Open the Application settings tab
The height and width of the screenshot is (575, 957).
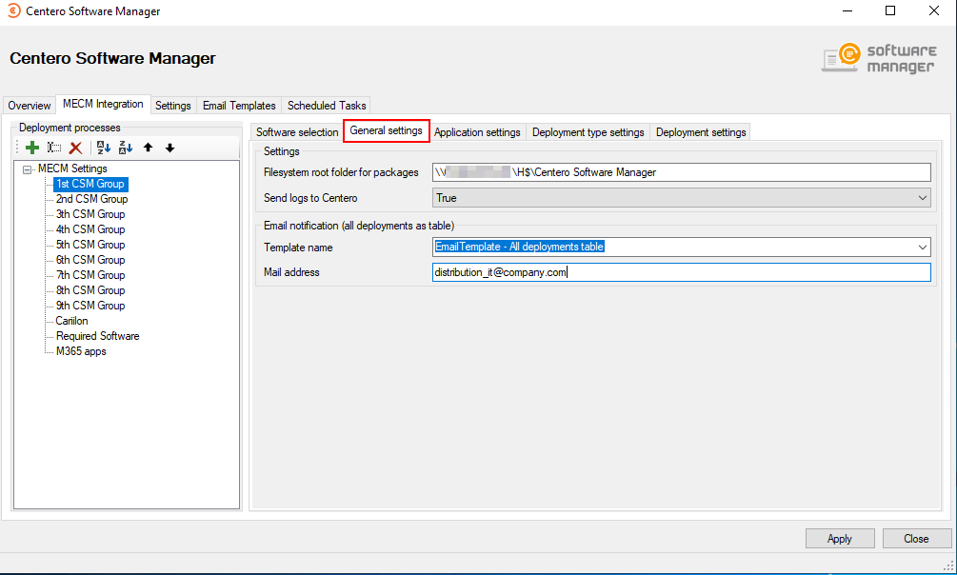point(477,132)
